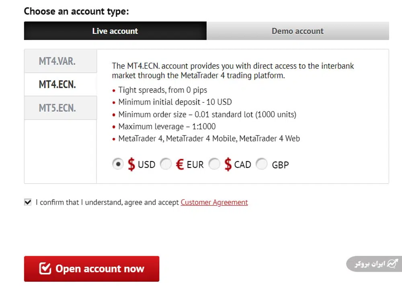402x286 pixels.
Task: Switch to the Demo account tab
Action: click(297, 31)
